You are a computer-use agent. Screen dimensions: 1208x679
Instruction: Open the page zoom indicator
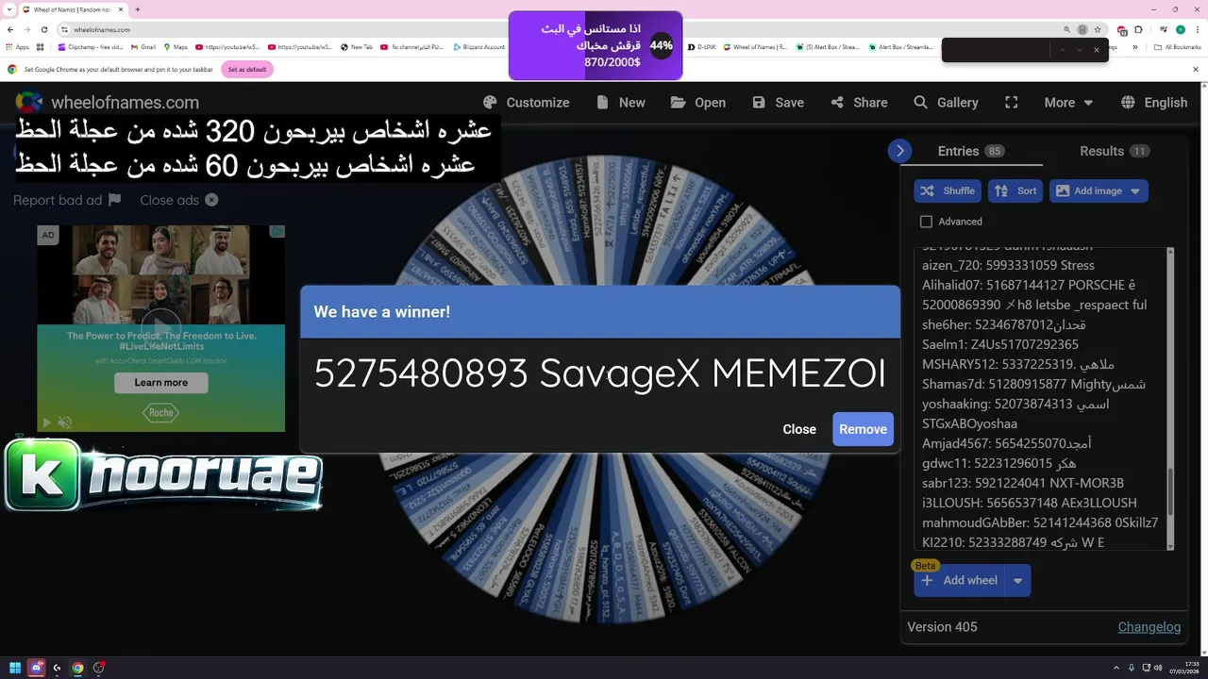tap(1067, 29)
